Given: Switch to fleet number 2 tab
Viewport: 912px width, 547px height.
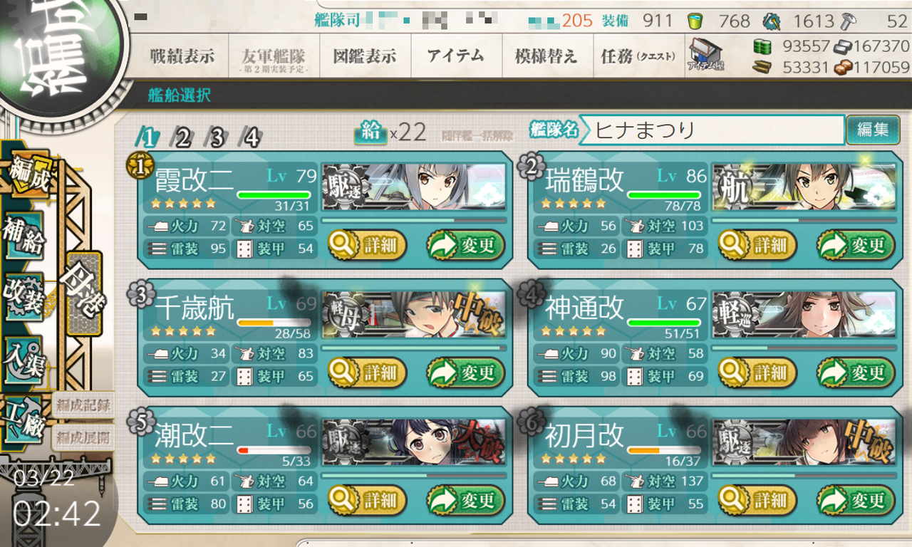Looking at the screenshot, I should pyautogui.click(x=184, y=137).
